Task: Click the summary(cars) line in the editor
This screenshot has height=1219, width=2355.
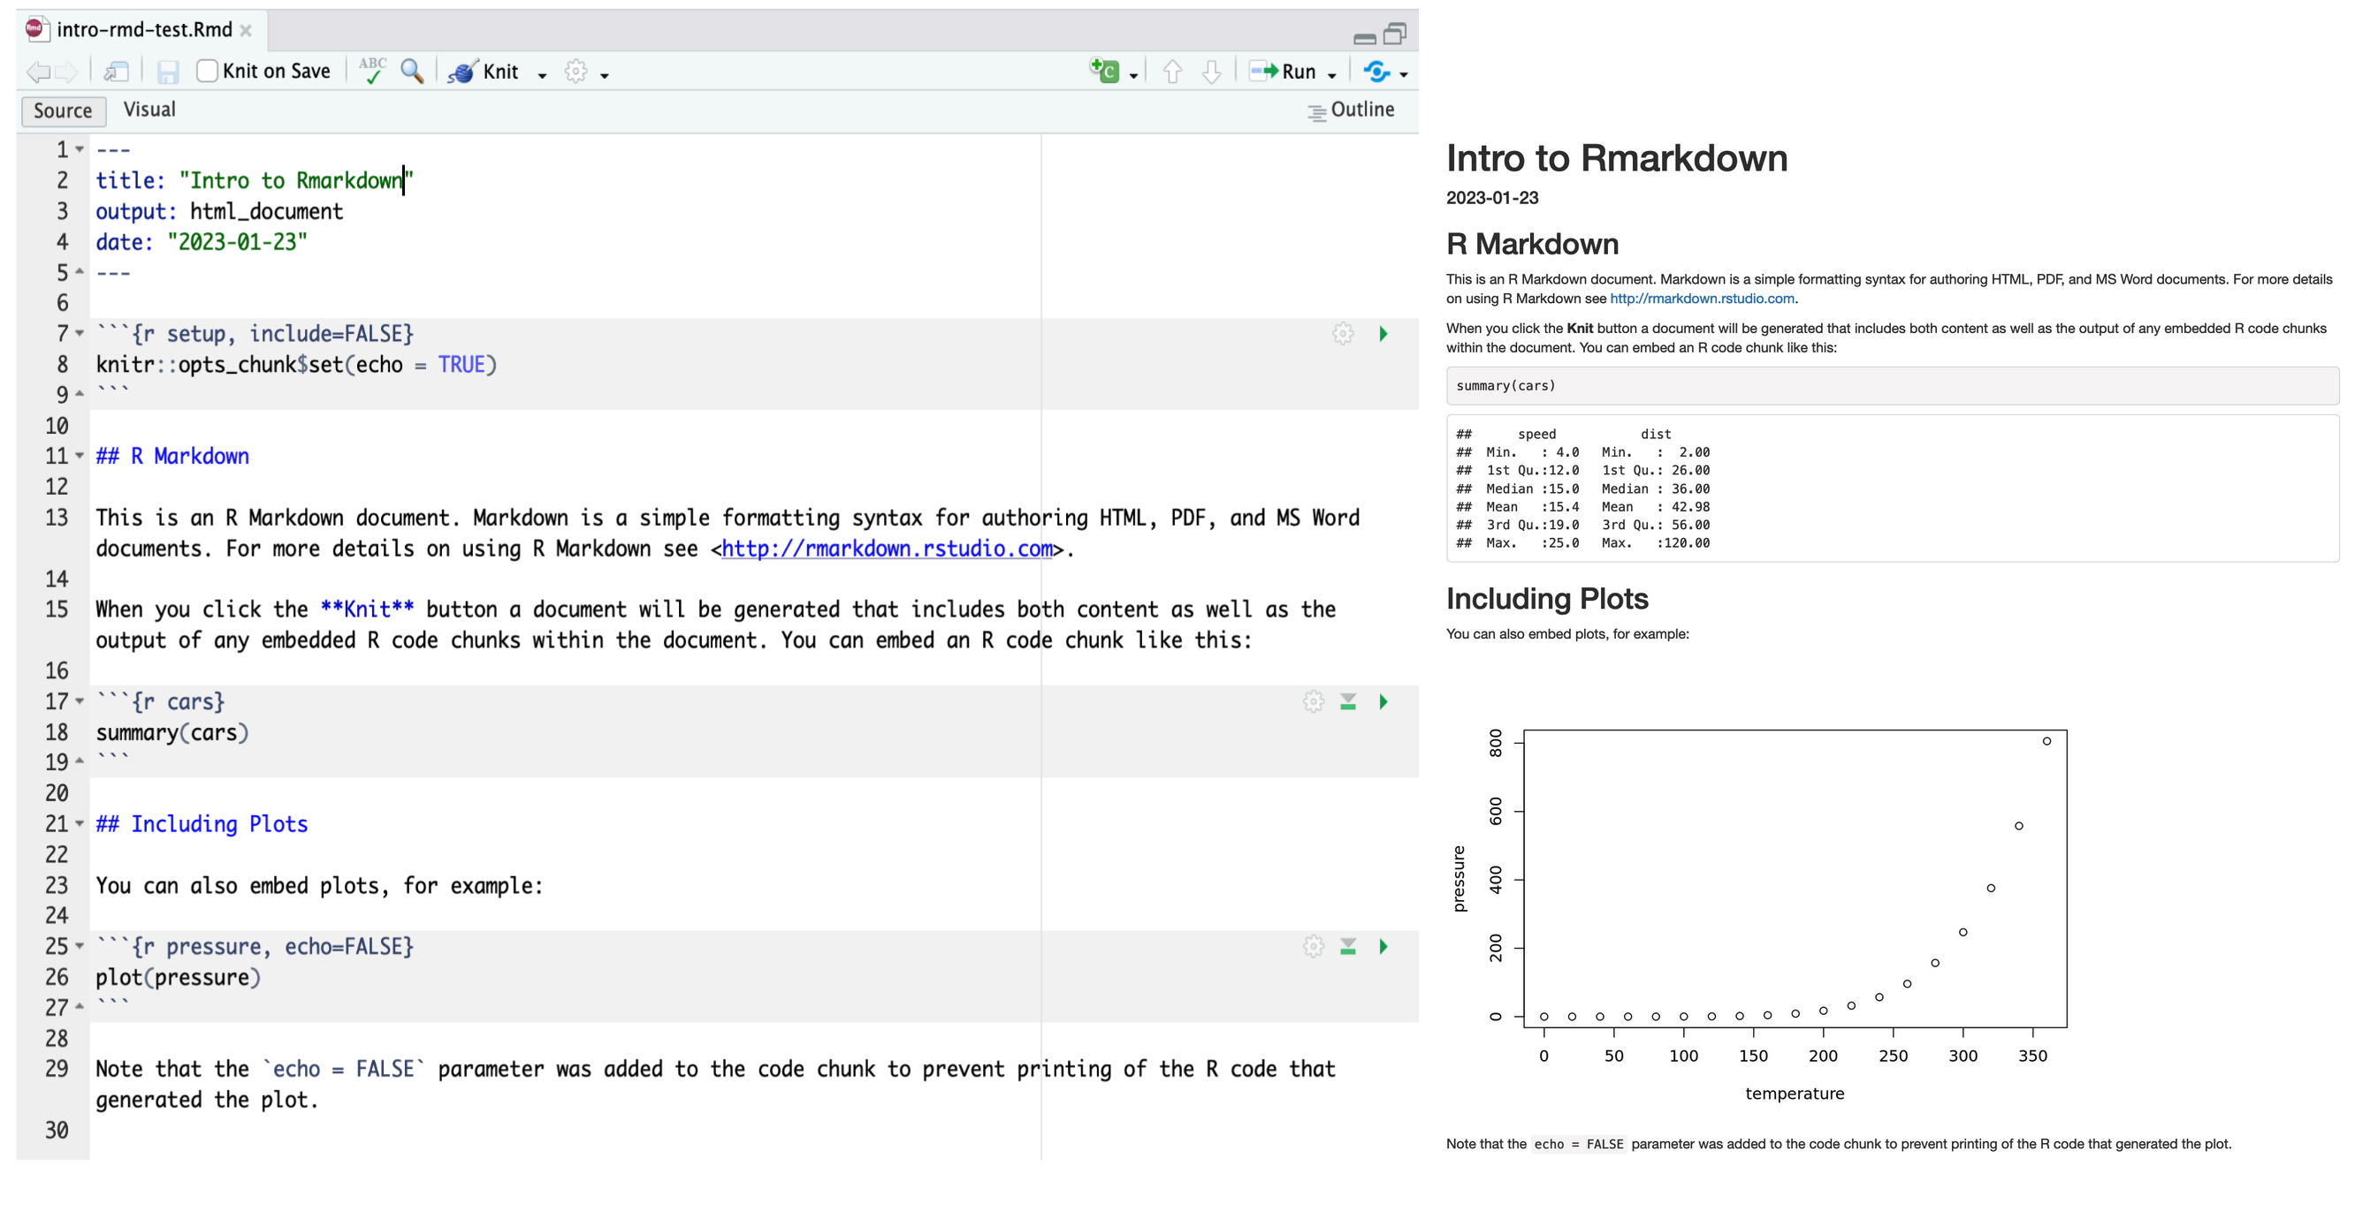Action: pos(171,733)
